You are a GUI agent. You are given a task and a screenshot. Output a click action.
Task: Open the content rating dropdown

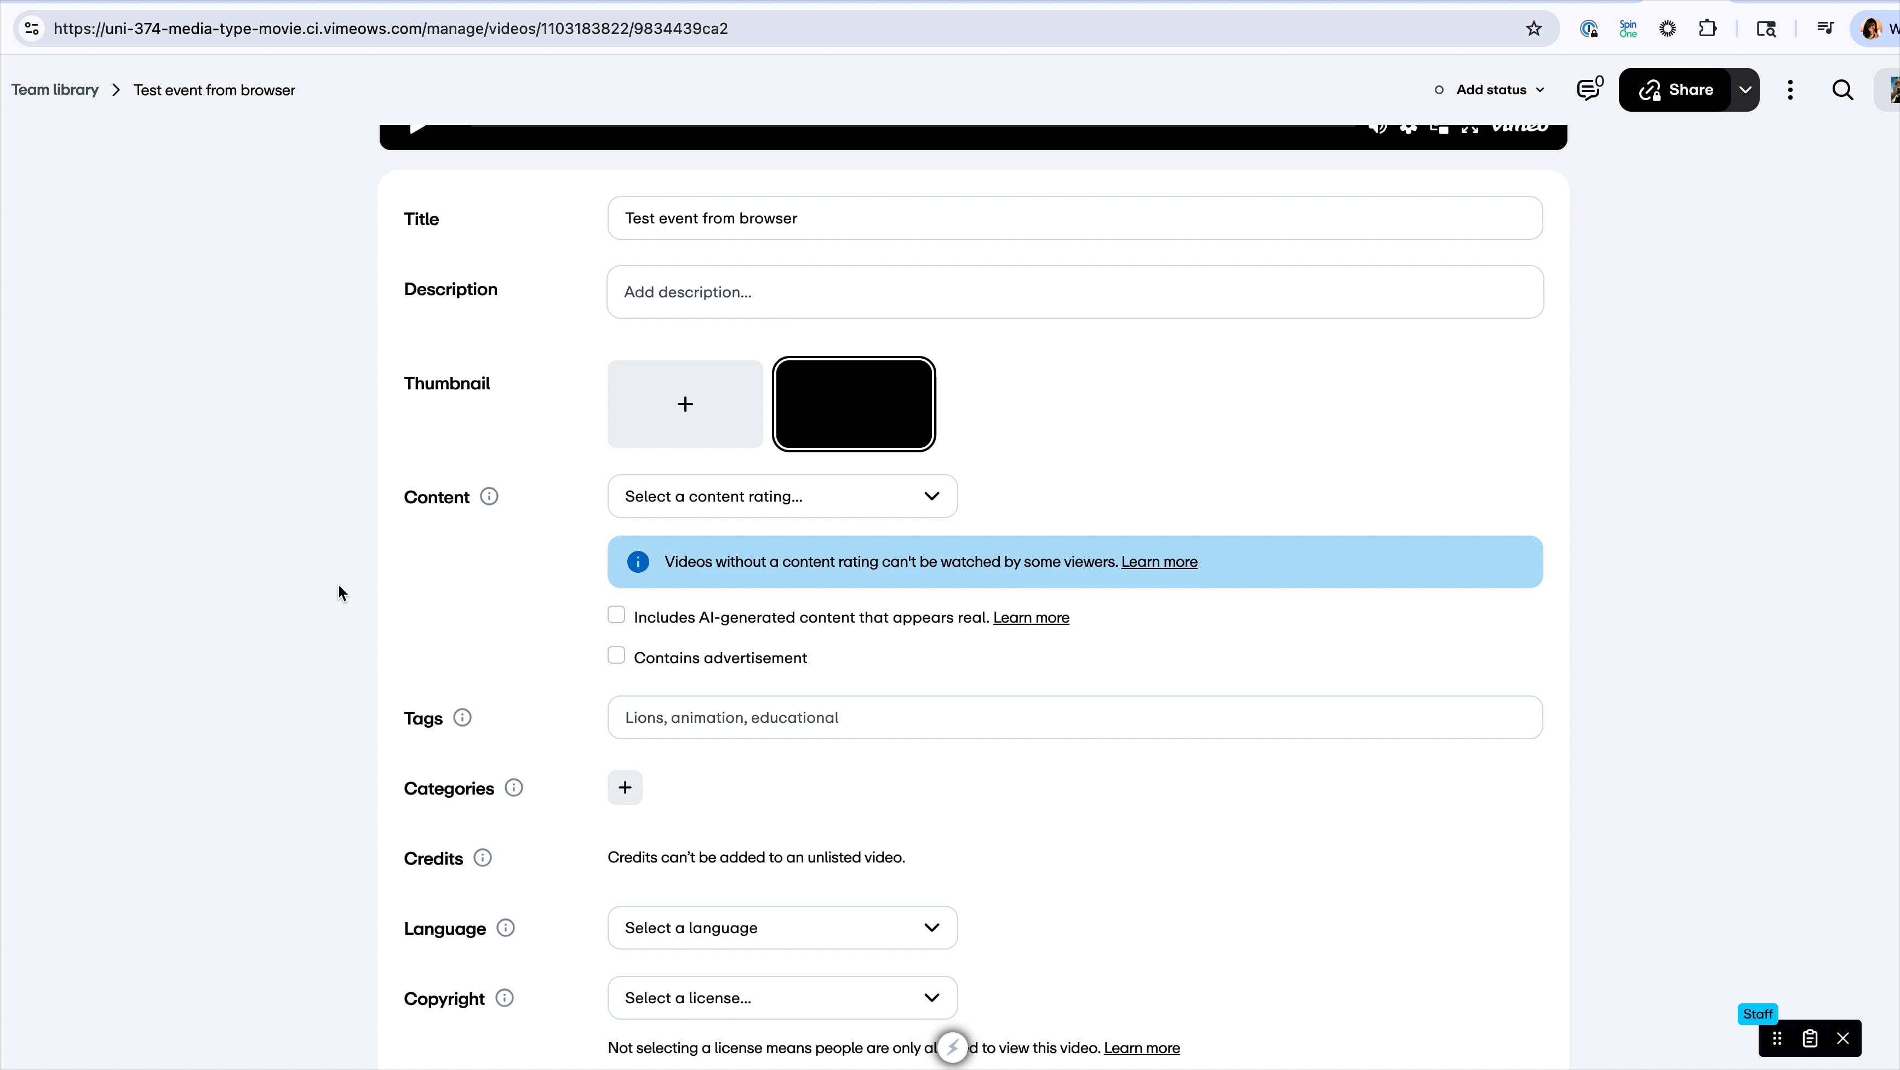click(x=782, y=496)
